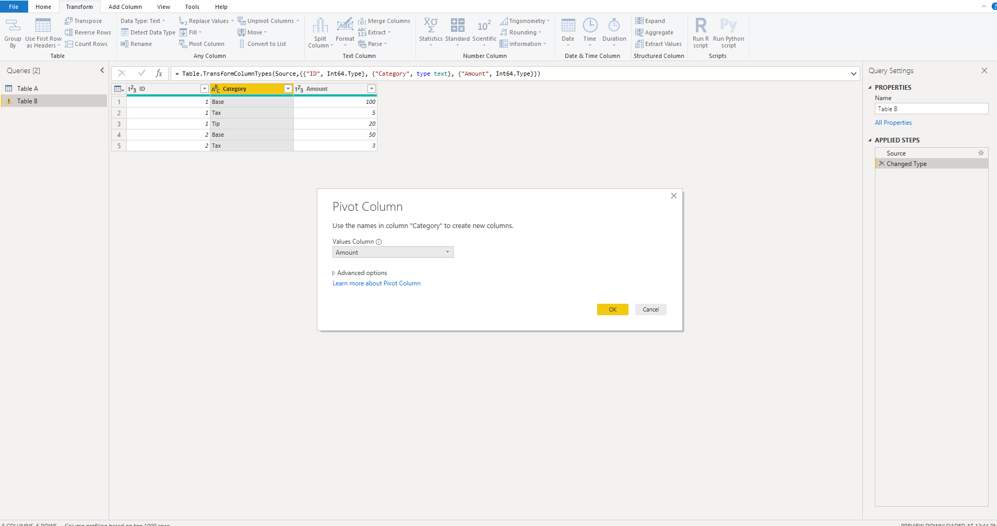This screenshot has width=997, height=526.
Task: Open the Data Type: Text dropdown
Action: [x=143, y=21]
